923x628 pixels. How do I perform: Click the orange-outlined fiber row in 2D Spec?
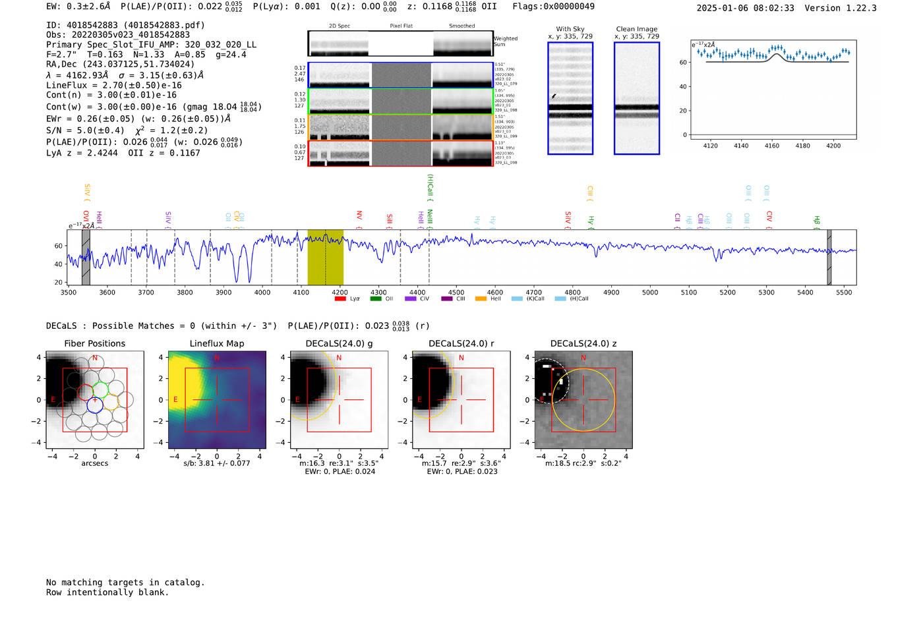[400, 127]
